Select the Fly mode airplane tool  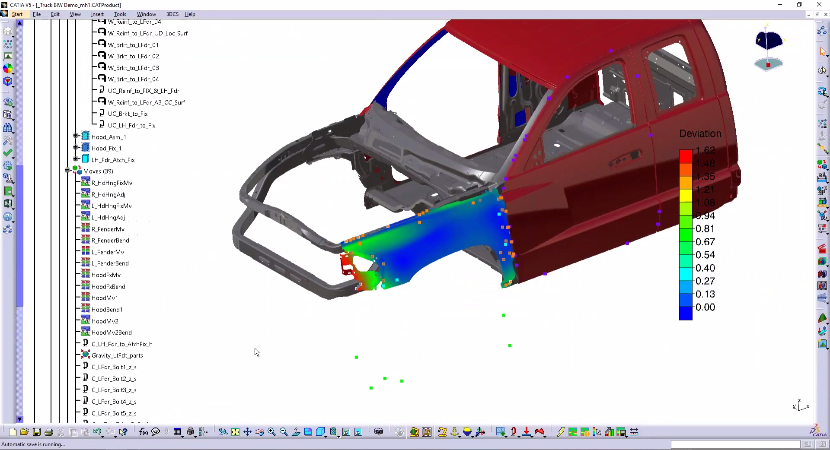pyautogui.click(x=223, y=432)
